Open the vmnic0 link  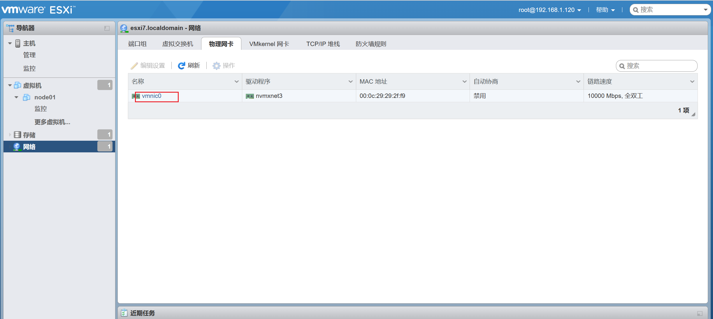pyautogui.click(x=152, y=96)
